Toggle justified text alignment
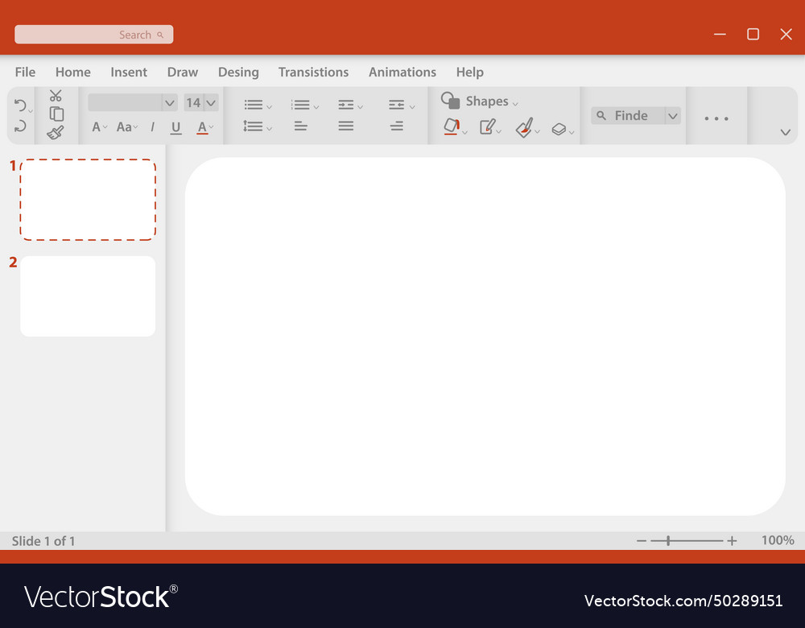 [x=346, y=126]
